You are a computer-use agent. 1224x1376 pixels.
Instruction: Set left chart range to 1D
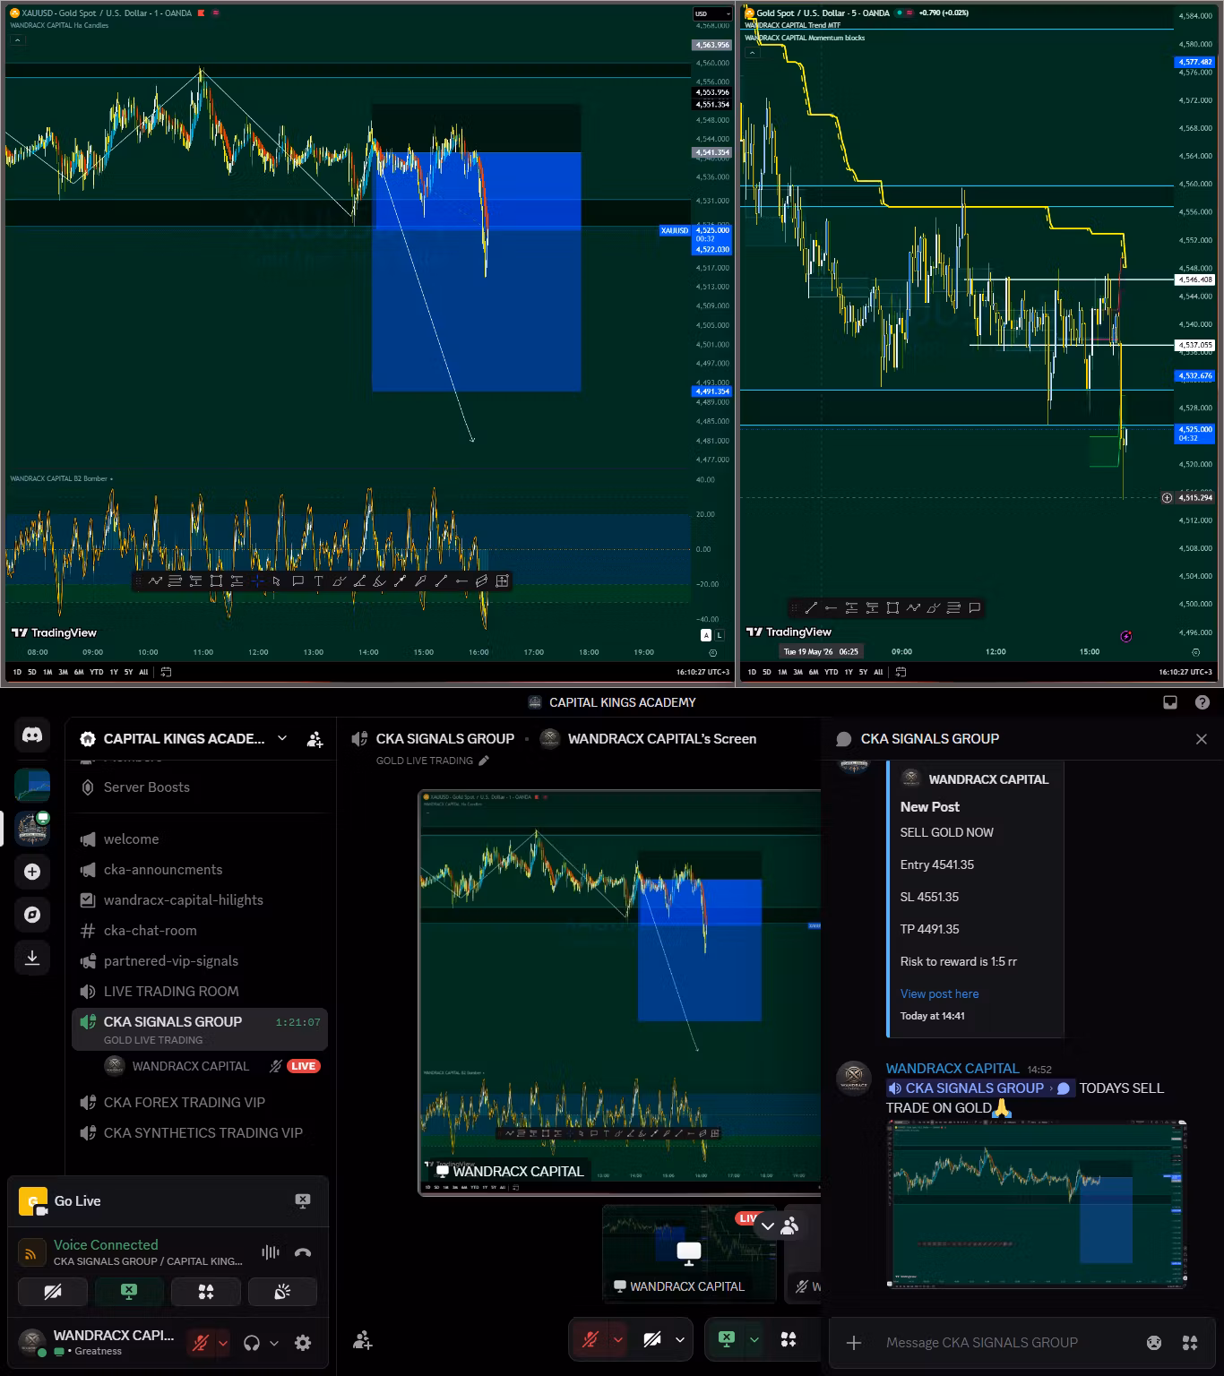pos(17,672)
